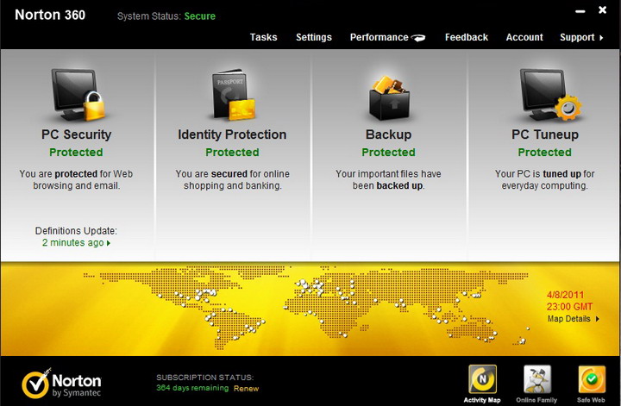Flip the Performance arrow icon
621x406 pixels.
coord(418,38)
